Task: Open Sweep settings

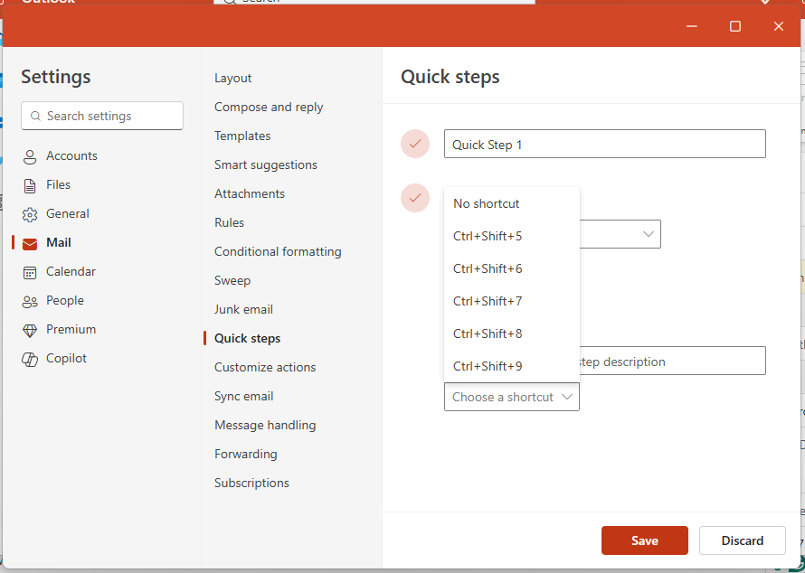Action: 232,280
